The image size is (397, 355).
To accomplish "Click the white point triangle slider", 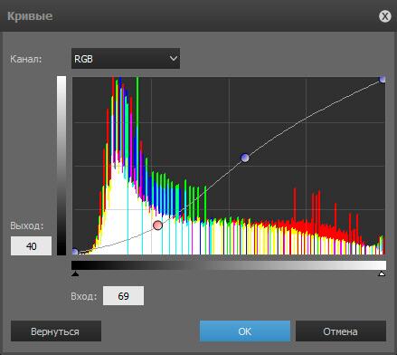I will pyautogui.click(x=382, y=273).
